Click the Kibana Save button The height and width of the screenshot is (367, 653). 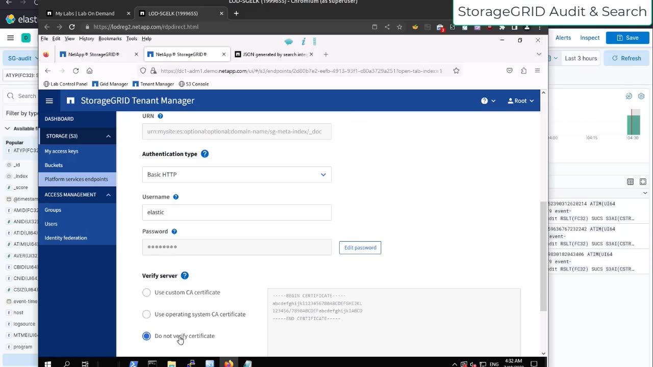[x=627, y=38]
